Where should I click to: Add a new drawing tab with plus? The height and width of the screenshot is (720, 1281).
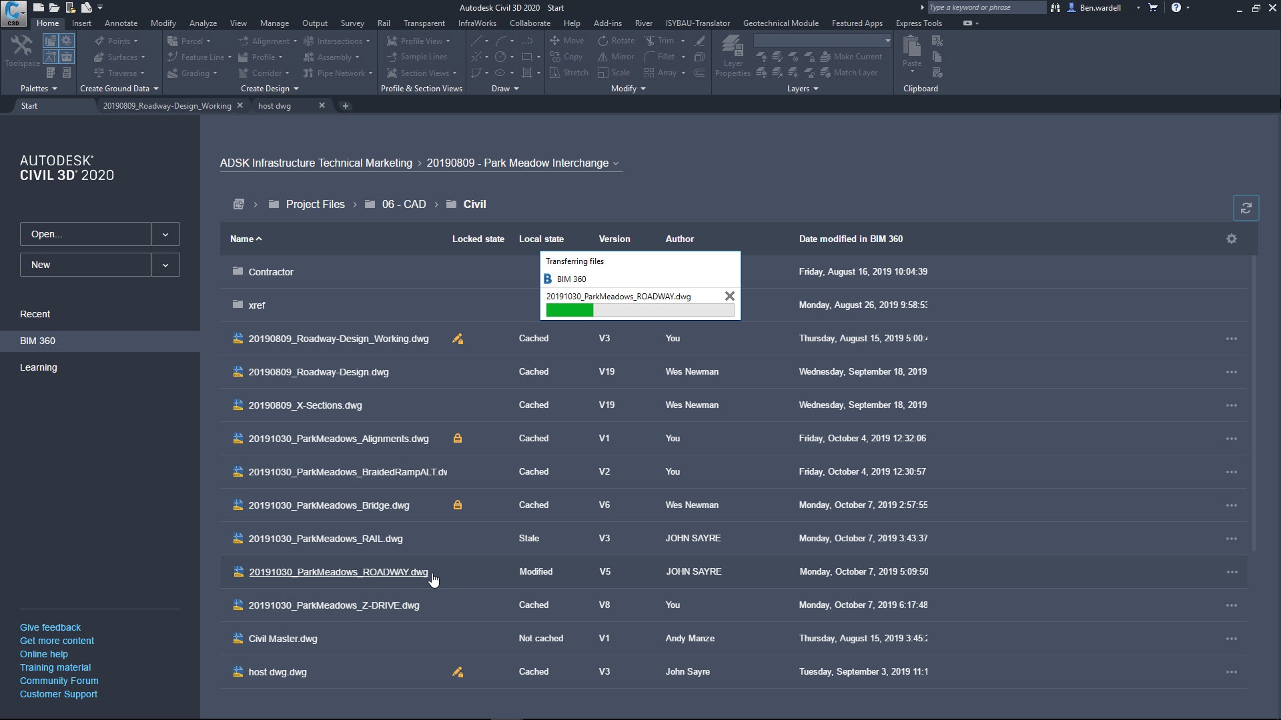click(345, 105)
